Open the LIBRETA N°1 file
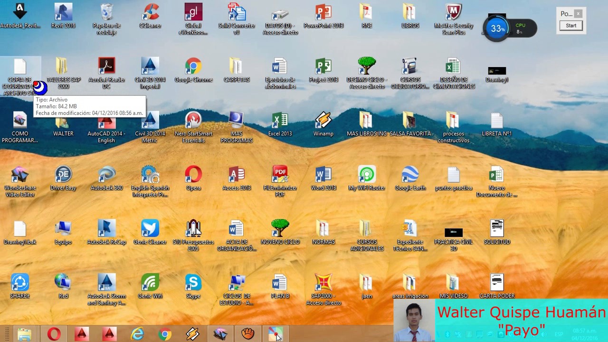608x342 pixels. point(497,124)
